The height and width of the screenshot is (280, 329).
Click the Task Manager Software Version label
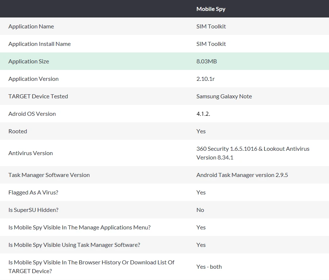click(49, 175)
